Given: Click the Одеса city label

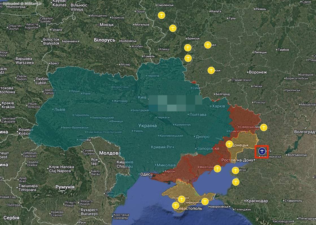Looking at the screenshot, I should 146,174.
